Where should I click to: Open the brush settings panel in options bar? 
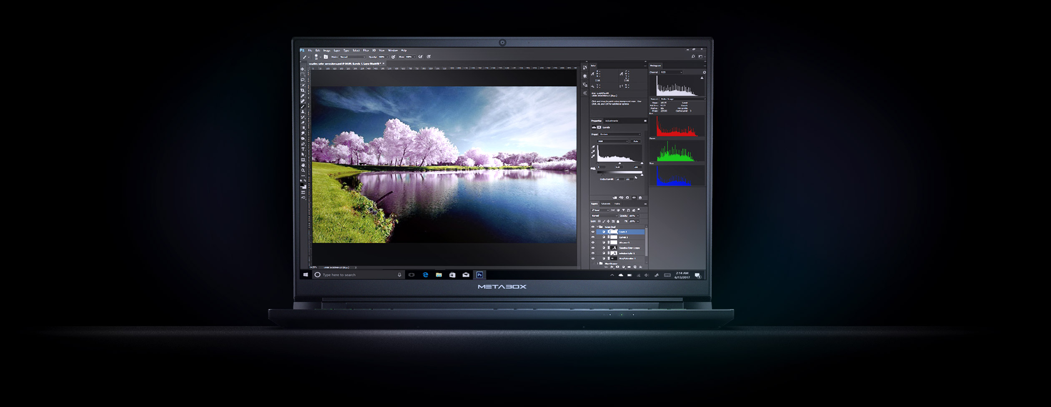pyautogui.click(x=325, y=57)
